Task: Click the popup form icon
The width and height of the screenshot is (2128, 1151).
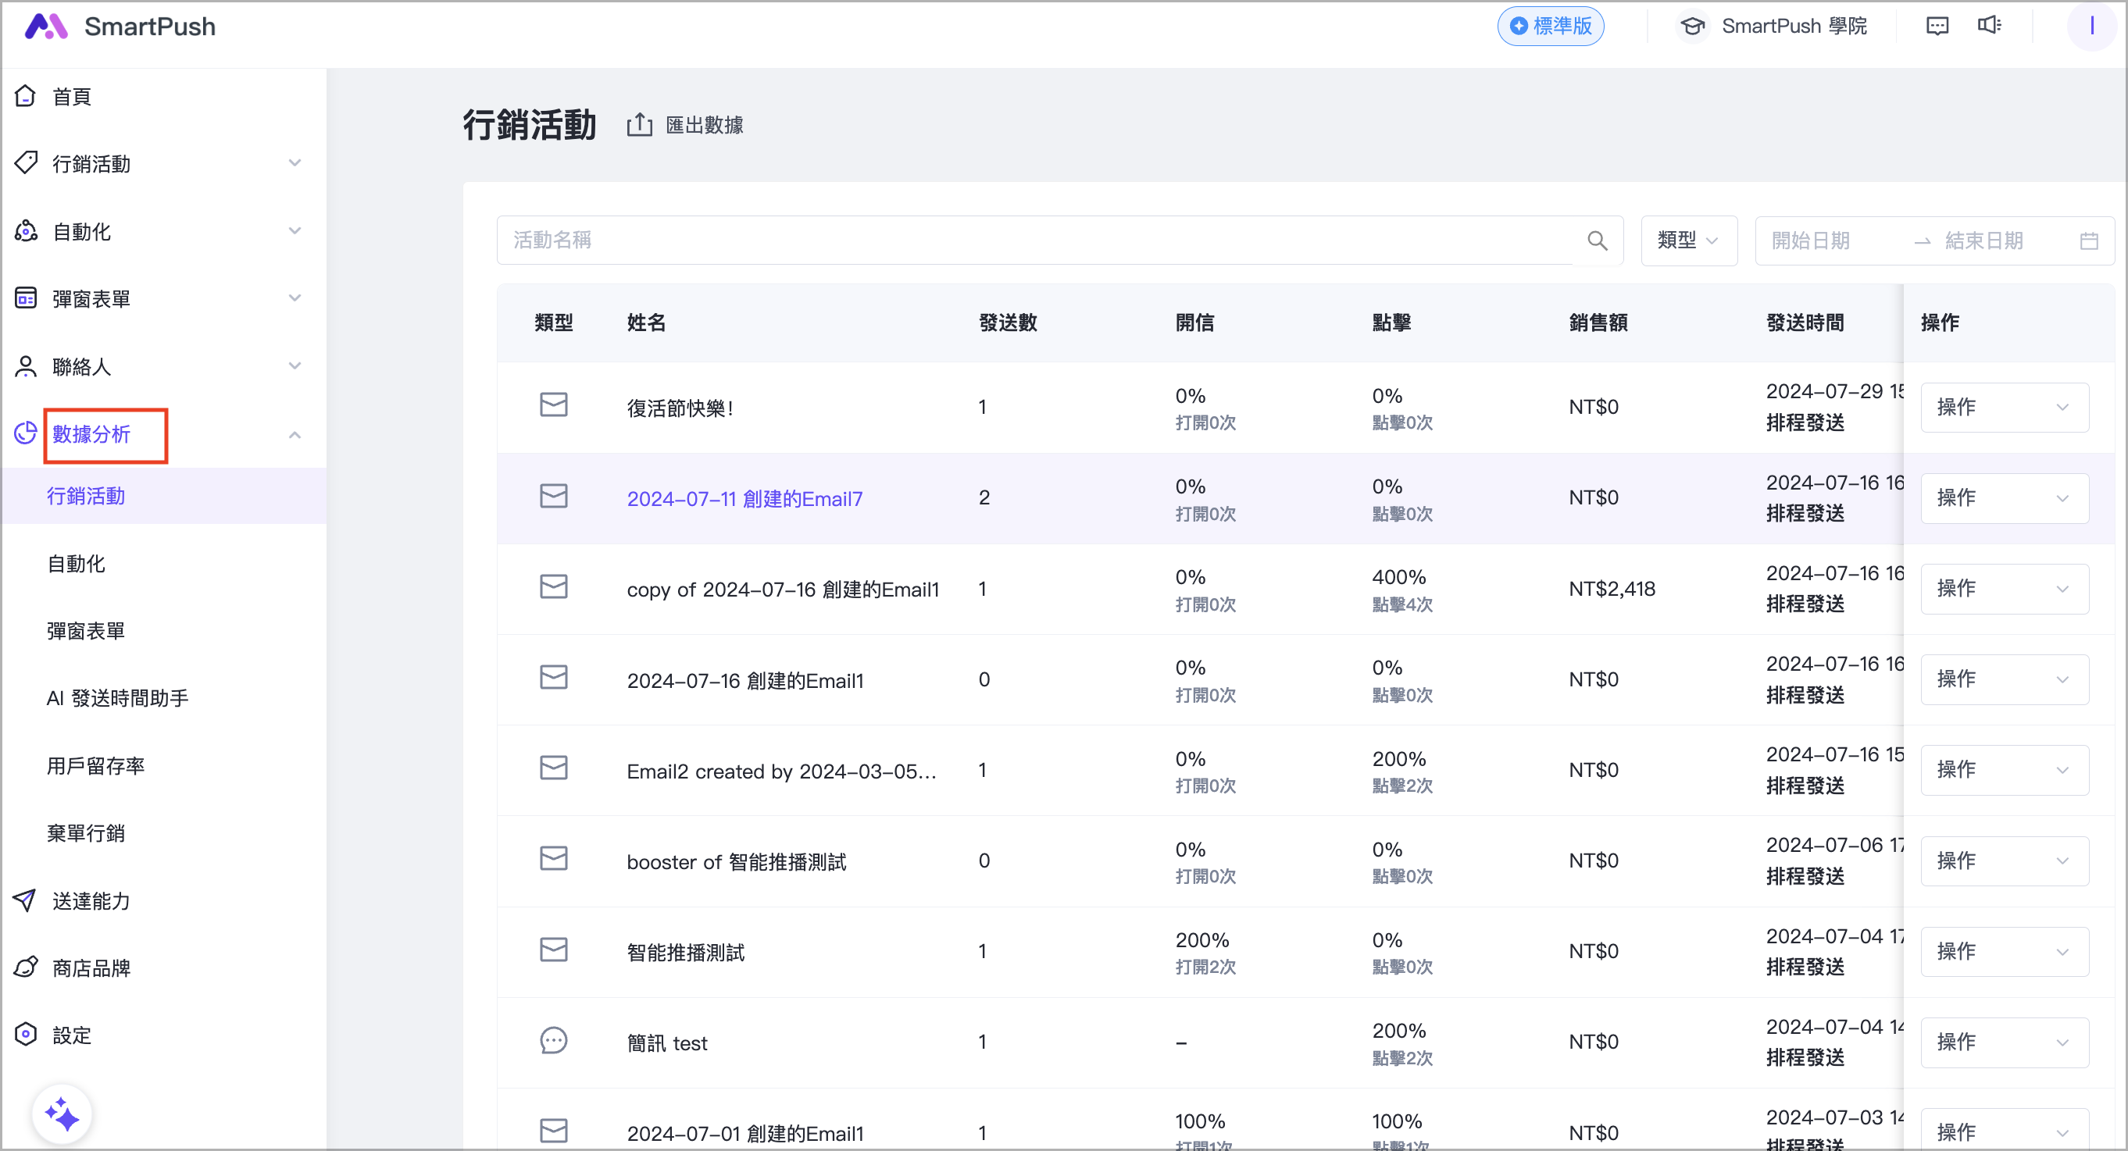Action: pos(26,298)
